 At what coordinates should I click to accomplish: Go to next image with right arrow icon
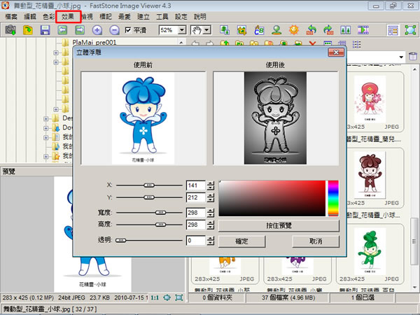pyautogui.click(x=79, y=30)
